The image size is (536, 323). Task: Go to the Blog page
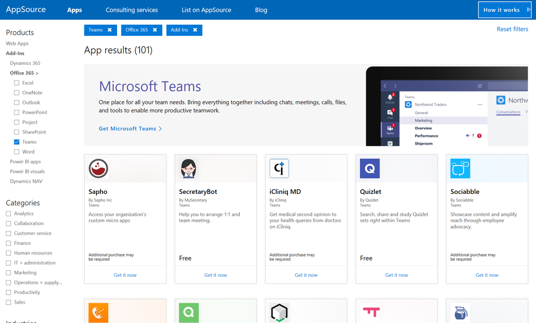[261, 10]
